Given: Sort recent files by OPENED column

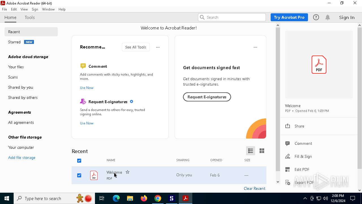Looking at the screenshot, I should pos(216,160).
